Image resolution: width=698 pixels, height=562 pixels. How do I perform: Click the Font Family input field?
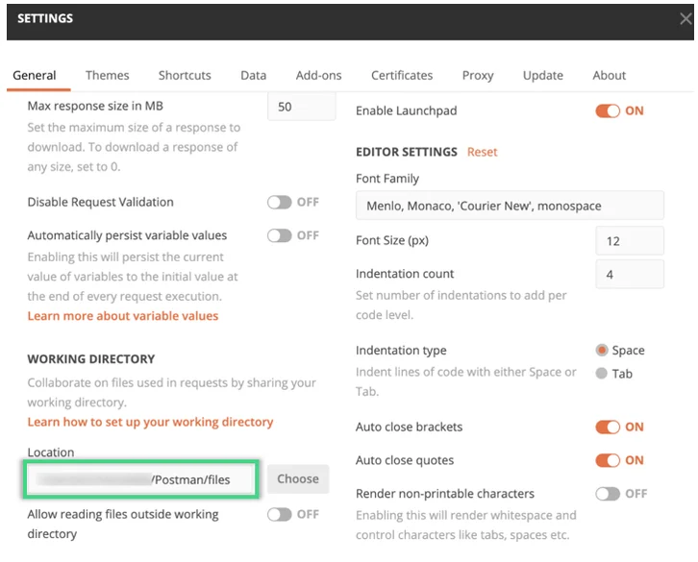[x=510, y=206]
